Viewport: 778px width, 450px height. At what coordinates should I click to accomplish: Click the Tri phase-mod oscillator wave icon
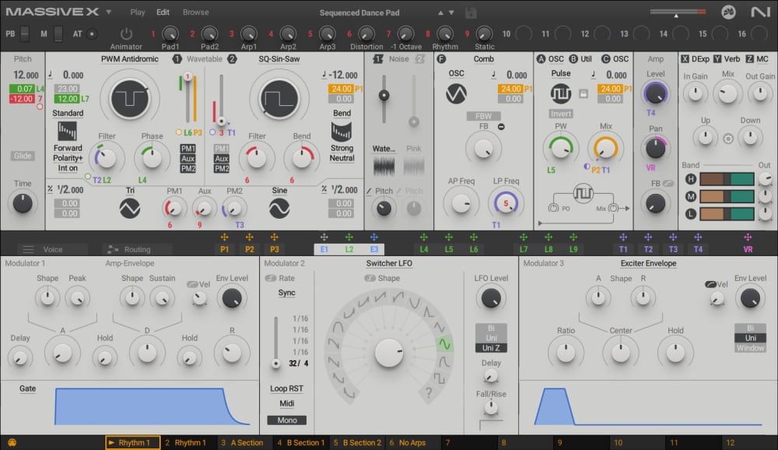[x=129, y=209]
